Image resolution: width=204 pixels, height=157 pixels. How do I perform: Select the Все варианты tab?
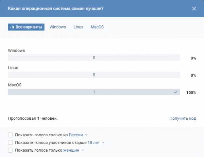point(26,27)
